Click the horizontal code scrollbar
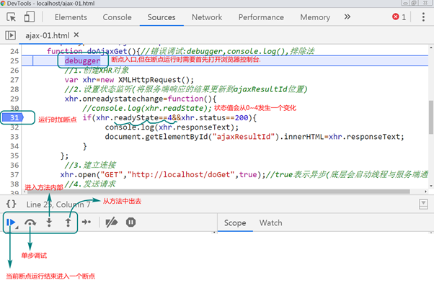Screen dimensions: 434x293 (218, 191)
